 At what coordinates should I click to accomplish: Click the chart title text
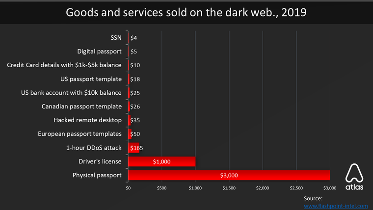[x=186, y=12]
